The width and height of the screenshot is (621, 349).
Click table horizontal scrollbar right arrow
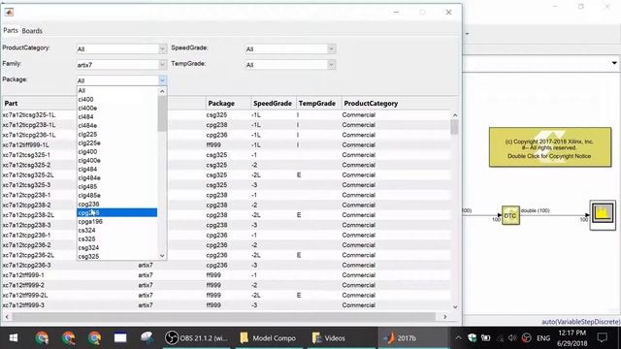[x=444, y=317]
